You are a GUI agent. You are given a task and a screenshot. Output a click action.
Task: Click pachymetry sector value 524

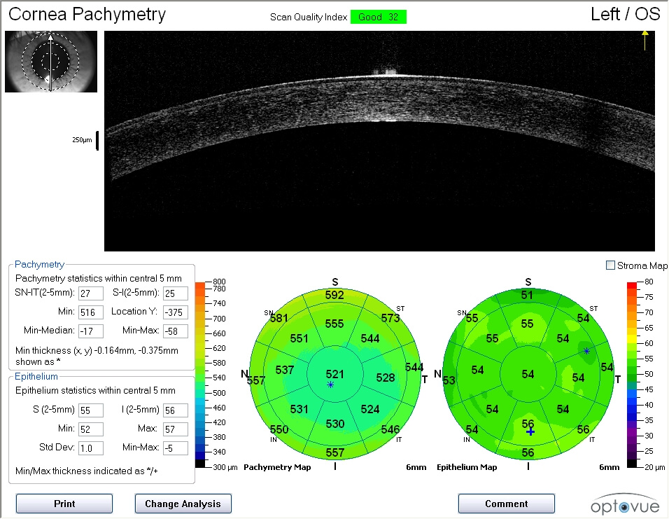370,409
